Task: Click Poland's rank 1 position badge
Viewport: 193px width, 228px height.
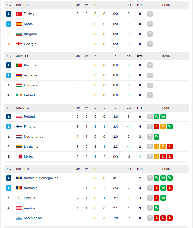Action: tap(9, 117)
